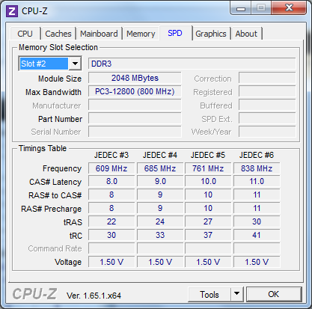Click the DDR3 memory type field
312x309 pixels.
pyautogui.click(x=192, y=64)
